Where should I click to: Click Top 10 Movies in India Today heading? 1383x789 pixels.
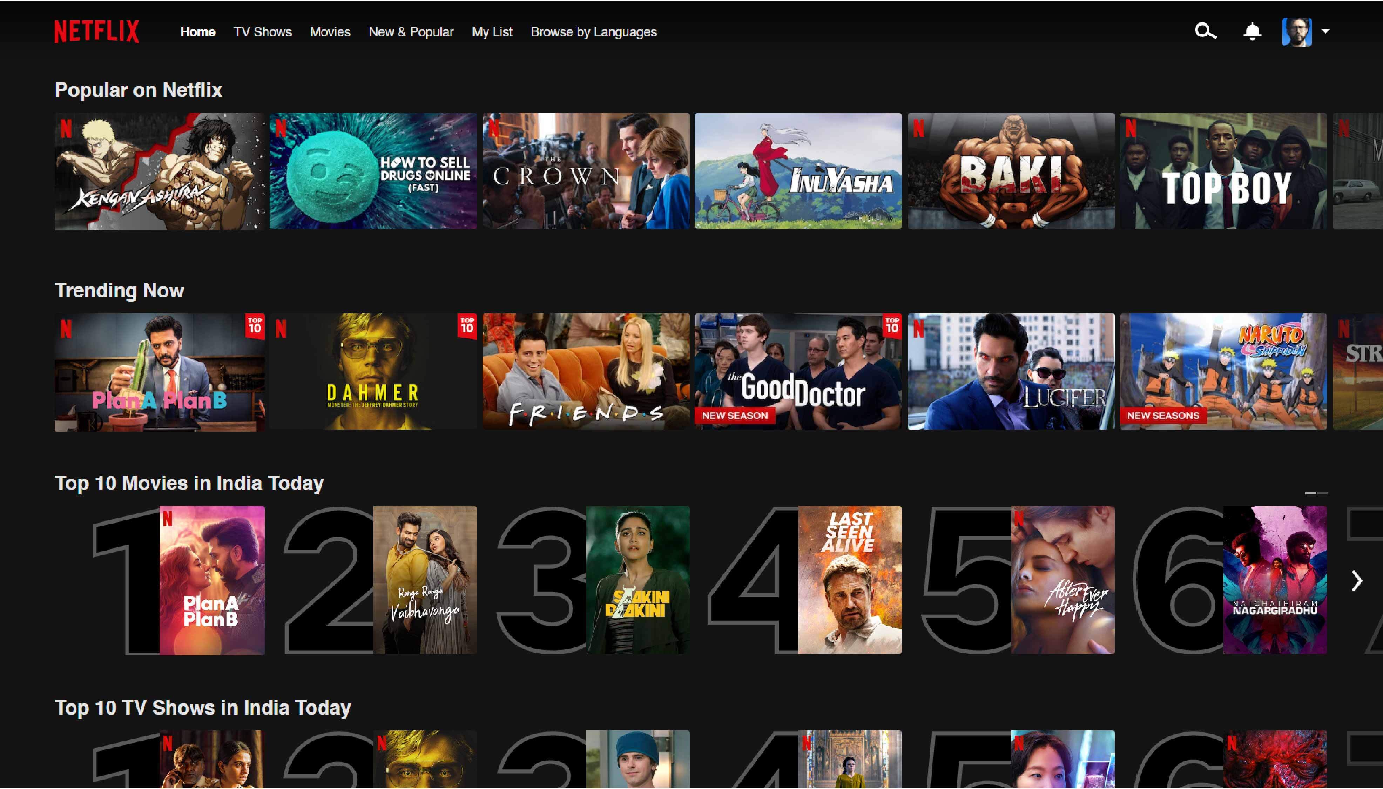click(x=189, y=483)
